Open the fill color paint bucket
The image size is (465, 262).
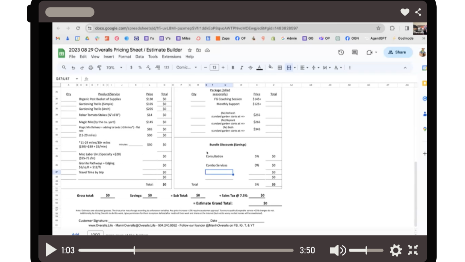point(270,67)
